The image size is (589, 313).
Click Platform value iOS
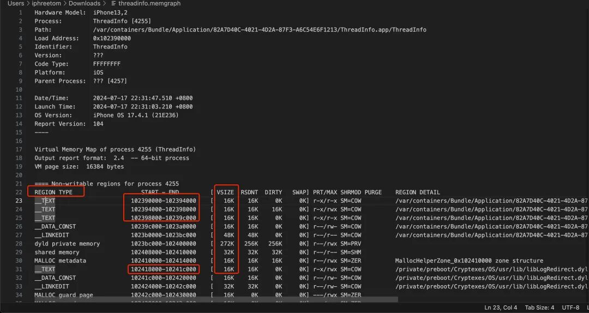click(x=98, y=73)
